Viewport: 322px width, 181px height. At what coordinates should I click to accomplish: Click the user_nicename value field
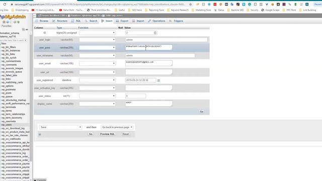coord(160,55)
